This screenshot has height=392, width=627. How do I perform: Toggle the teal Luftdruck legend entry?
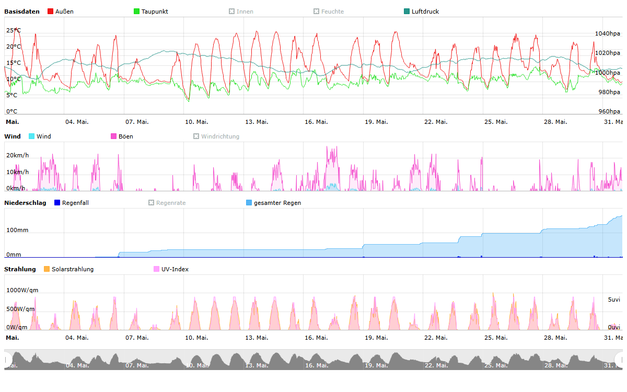click(421, 11)
